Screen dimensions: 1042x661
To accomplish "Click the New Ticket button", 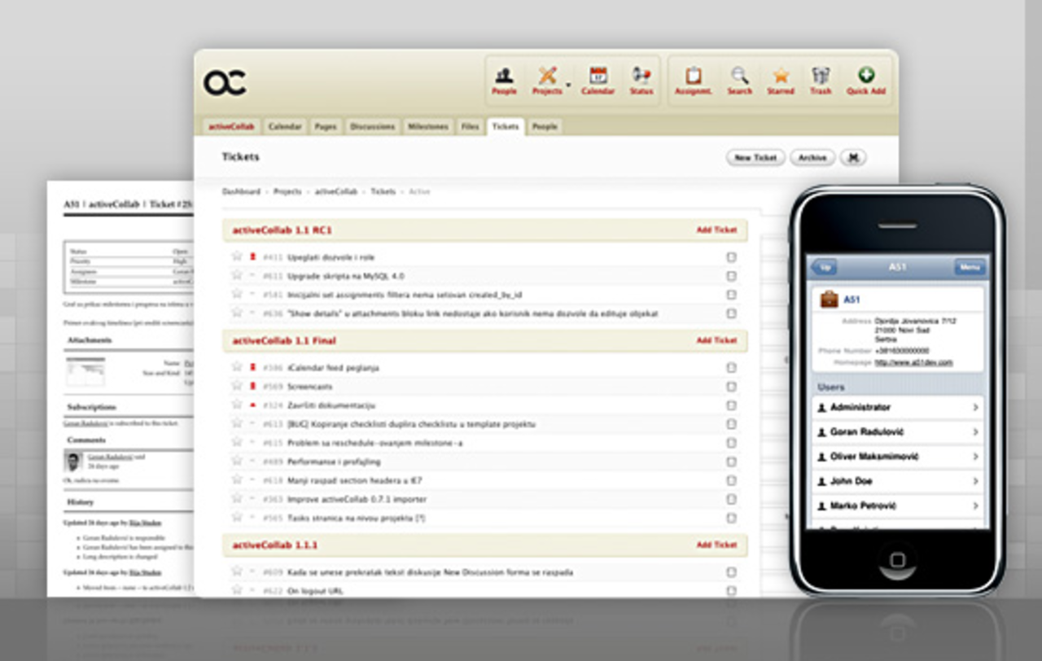I will [x=755, y=158].
